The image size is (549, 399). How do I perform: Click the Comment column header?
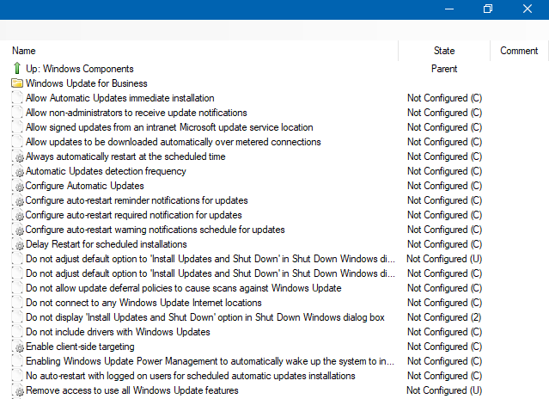click(x=519, y=51)
